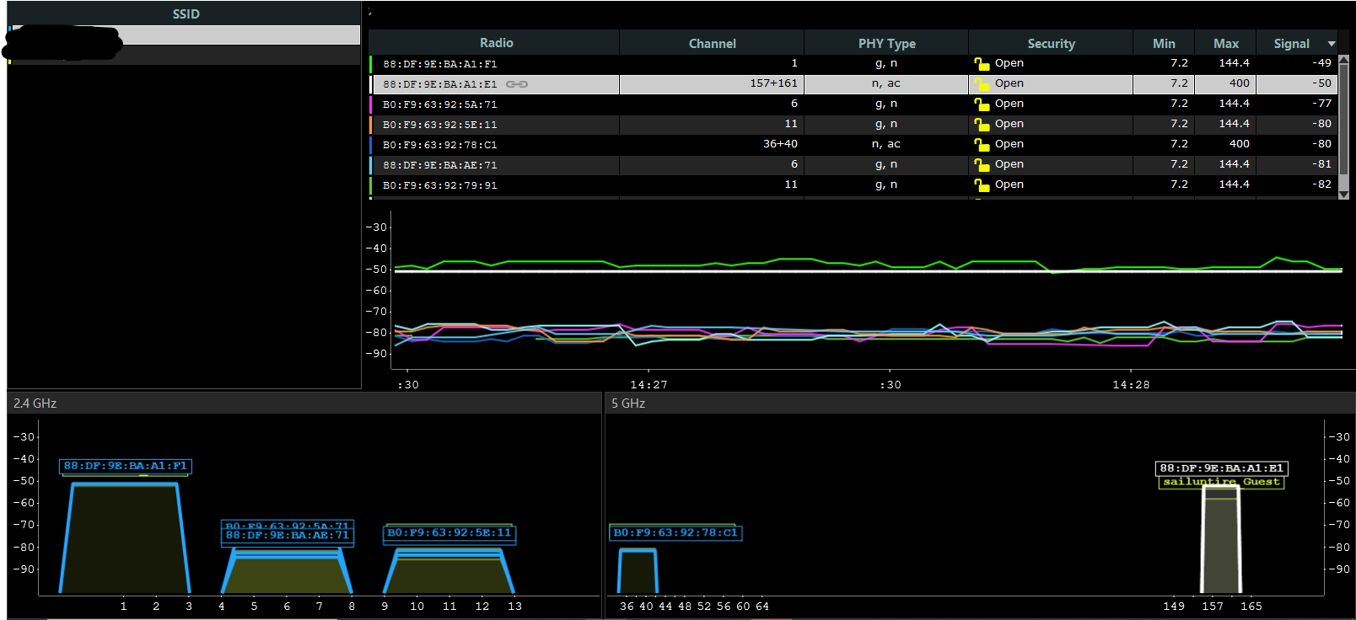Select the 5 GHz panel title
This screenshot has width=1356, height=620.
coord(628,404)
